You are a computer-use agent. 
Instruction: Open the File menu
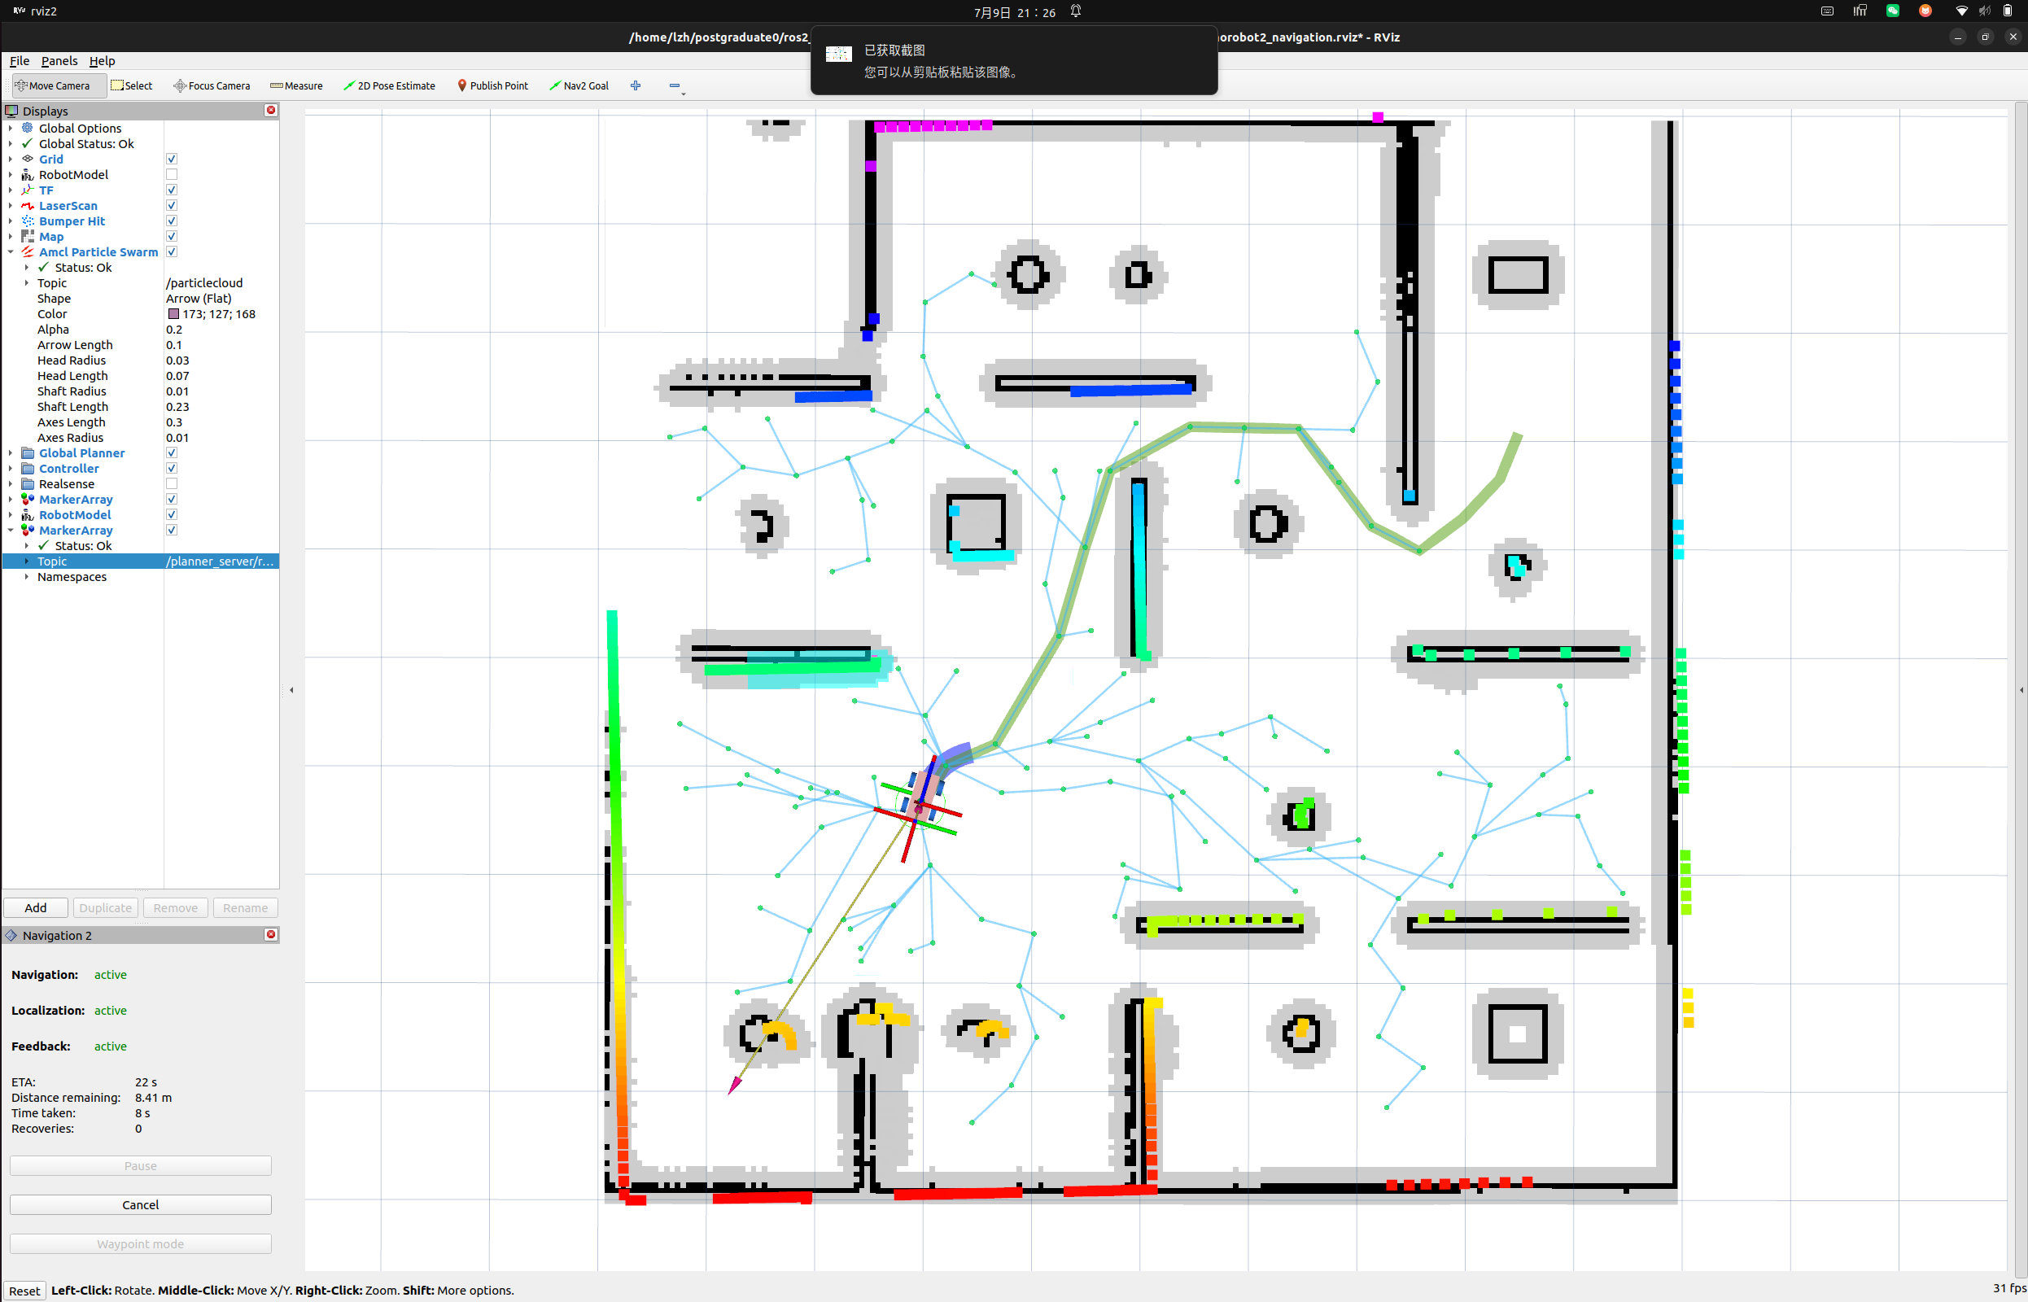[x=20, y=61]
